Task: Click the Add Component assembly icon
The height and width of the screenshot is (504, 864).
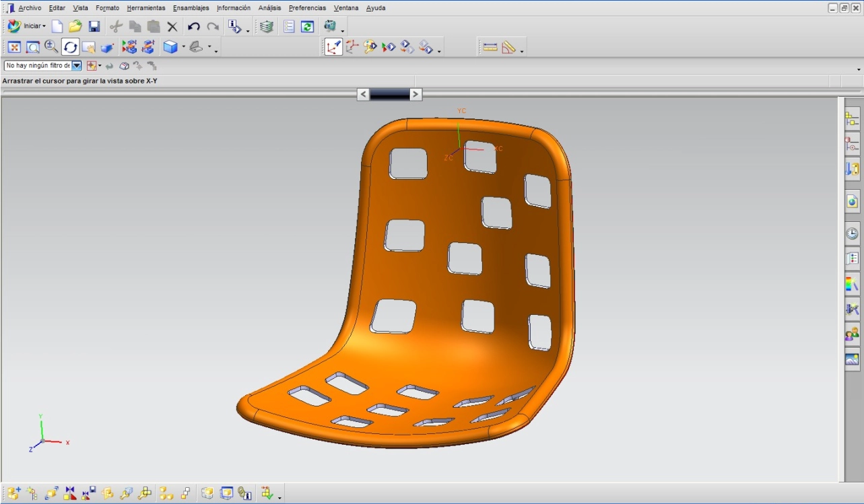Action: (x=14, y=494)
